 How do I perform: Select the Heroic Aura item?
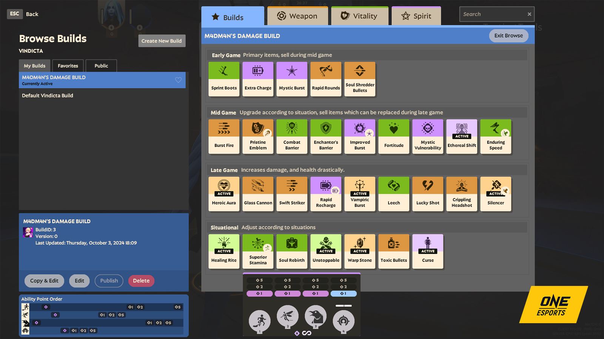224,194
